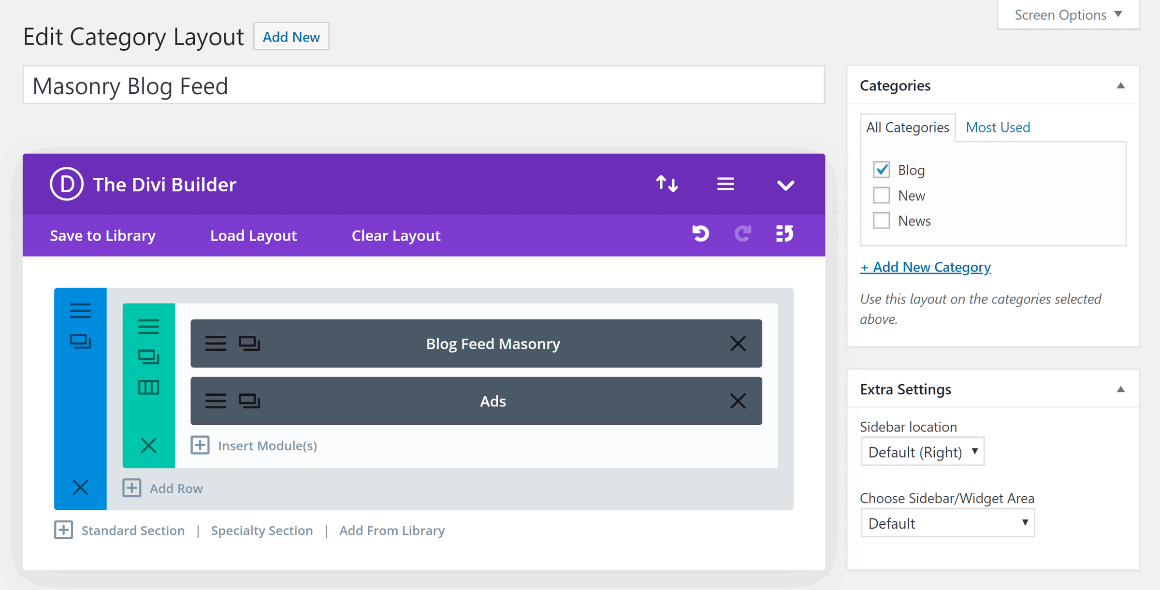Toggle the Blog category checkbox
Viewport: 1160px width, 590px height.
pyautogui.click(x=882, y=169)
